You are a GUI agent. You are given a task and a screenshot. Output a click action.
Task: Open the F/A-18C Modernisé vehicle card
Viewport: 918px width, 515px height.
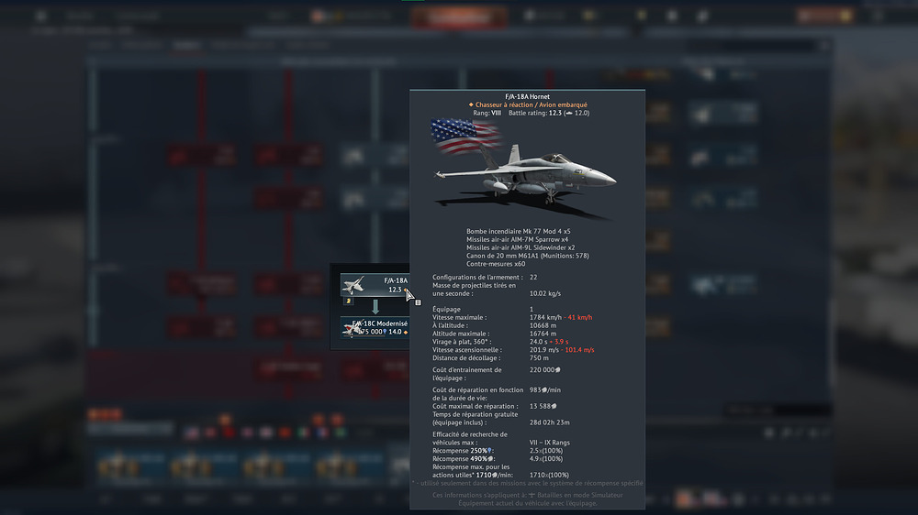pos(375,328)
